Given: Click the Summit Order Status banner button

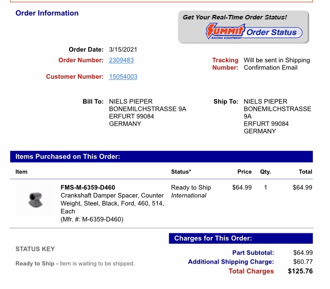Looking at the screenshot, I should coord(243,27).
